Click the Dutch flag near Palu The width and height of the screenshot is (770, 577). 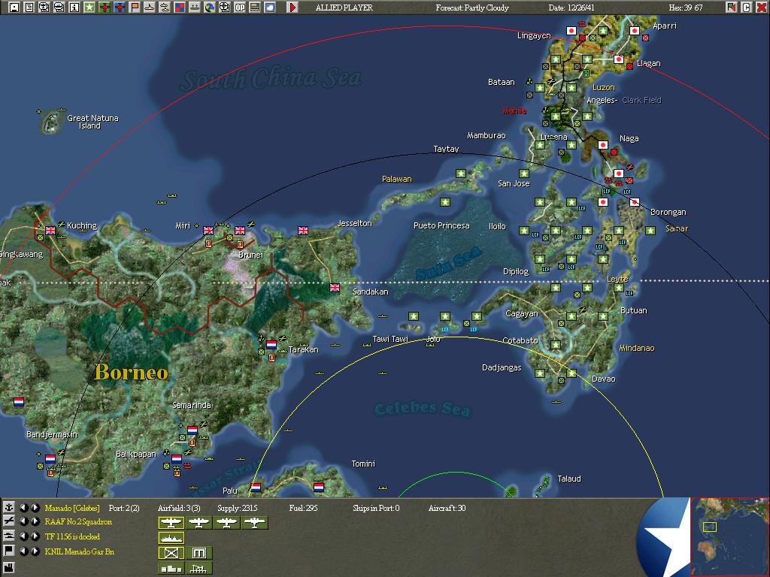[x=256, y=487]
